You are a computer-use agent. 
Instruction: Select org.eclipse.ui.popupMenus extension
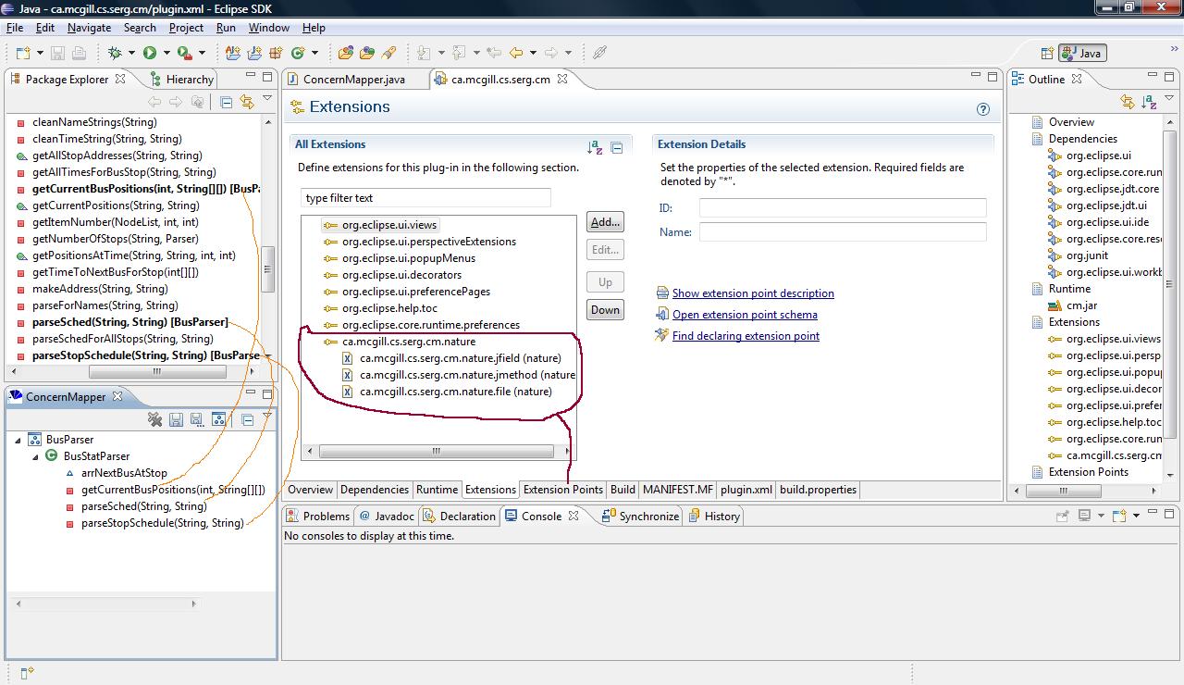408,258
